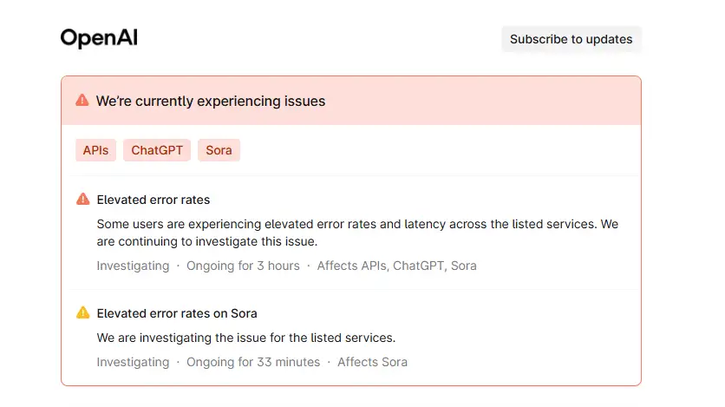The image size is (725, 407).
Task: Select the Sora service tag
Action: point(219,150)
